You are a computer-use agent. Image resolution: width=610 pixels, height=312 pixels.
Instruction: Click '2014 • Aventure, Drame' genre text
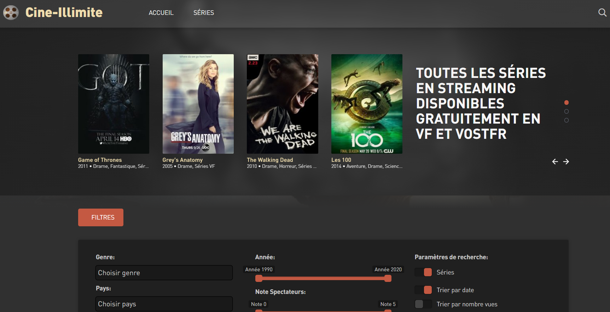pos(367,166)
